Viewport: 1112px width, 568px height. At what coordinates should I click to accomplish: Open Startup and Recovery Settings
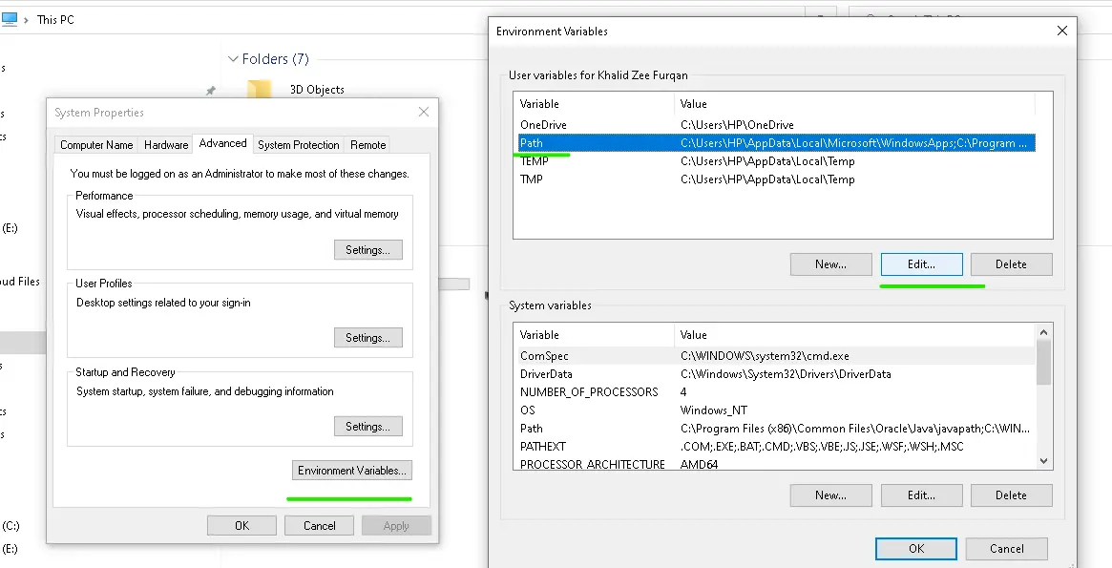(367, 427)
